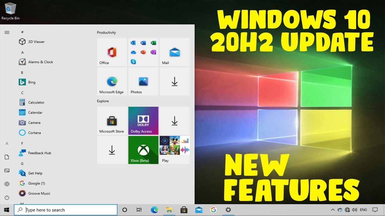Click the letter G list header
The width and height of the screenshot is (385, 216).
22,164
